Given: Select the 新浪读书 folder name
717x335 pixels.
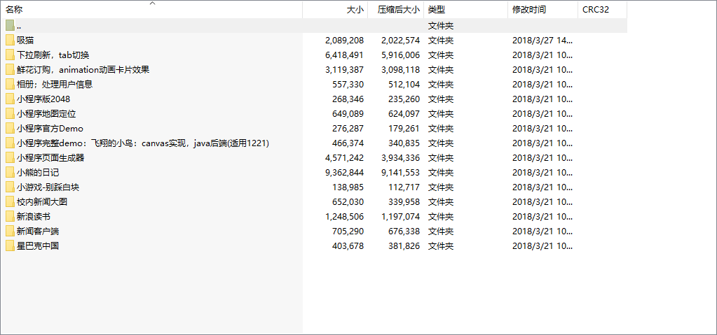Looking at the screenshot, I should [34, 216].
